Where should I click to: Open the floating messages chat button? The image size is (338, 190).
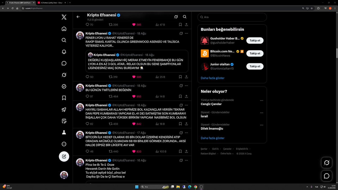click(x=327, y=176)
